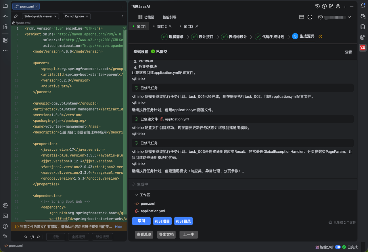Viewport: 368px width, 252px height.
Task: Open the database search sidebar icon
Action: (x=5, y=27)
